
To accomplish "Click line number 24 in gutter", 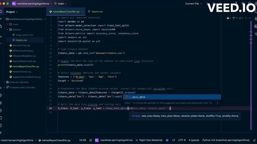I will [x=50, y=108].
